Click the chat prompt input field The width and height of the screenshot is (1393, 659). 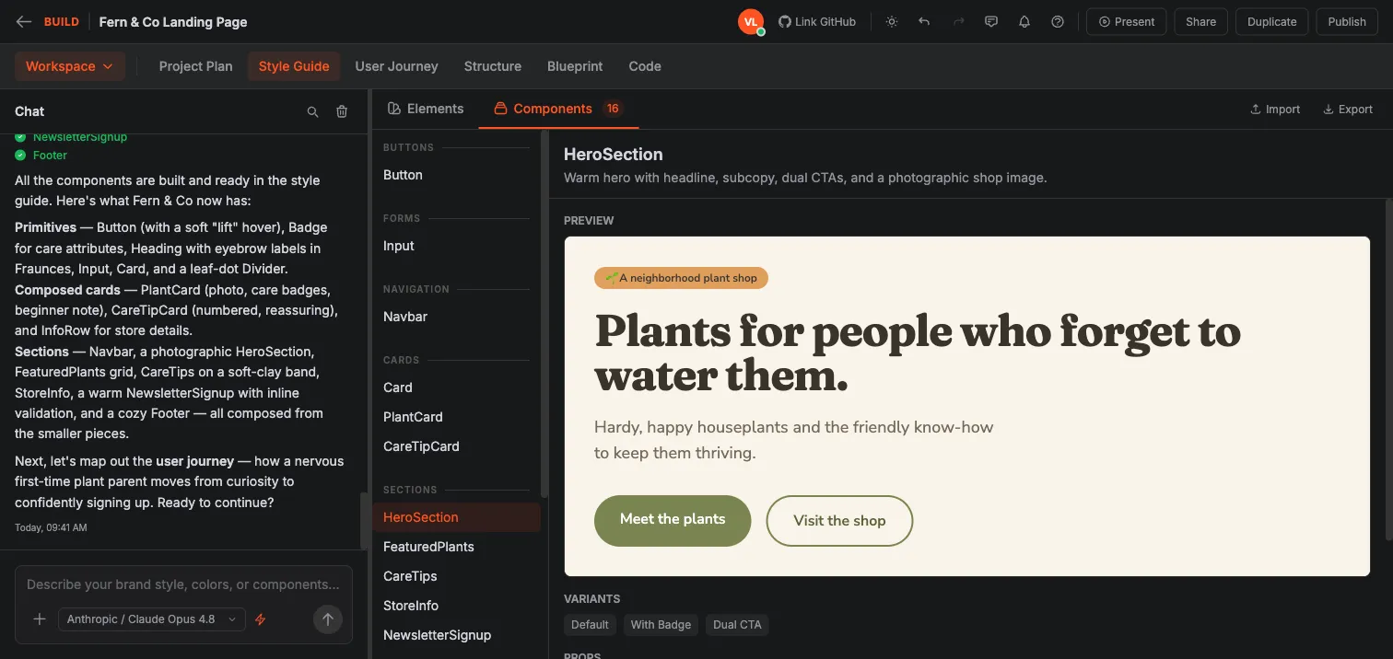click(x=183, y=584)
